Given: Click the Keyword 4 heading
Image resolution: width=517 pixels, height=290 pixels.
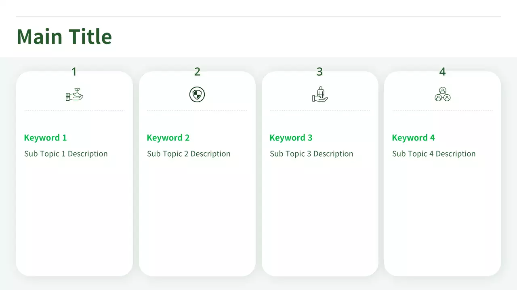Looking at the screenshot, I should 413,138.
